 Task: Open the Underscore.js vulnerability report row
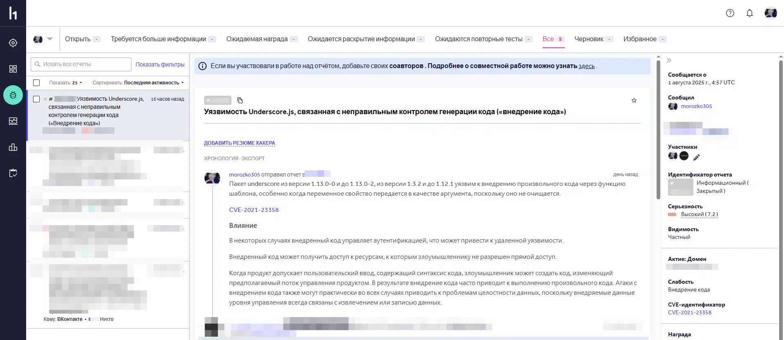(x=108, y=115)
